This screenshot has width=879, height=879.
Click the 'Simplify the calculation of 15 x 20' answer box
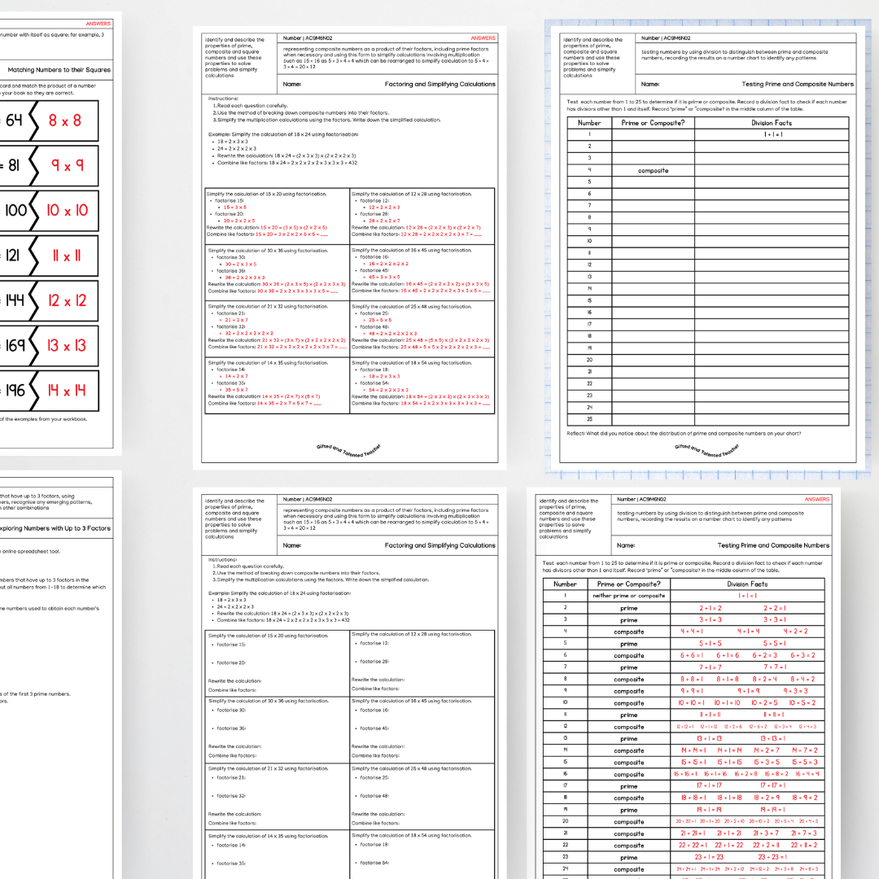tap(277, 216)
